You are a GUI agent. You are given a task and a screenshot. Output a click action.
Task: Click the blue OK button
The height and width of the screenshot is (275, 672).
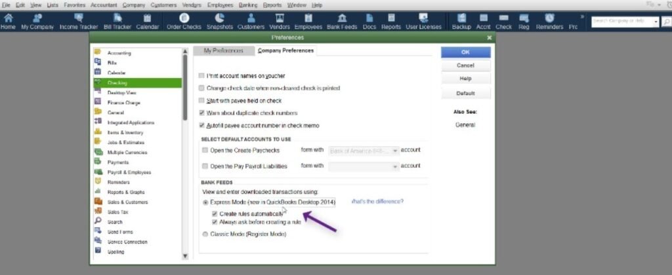tap(465, 52)
